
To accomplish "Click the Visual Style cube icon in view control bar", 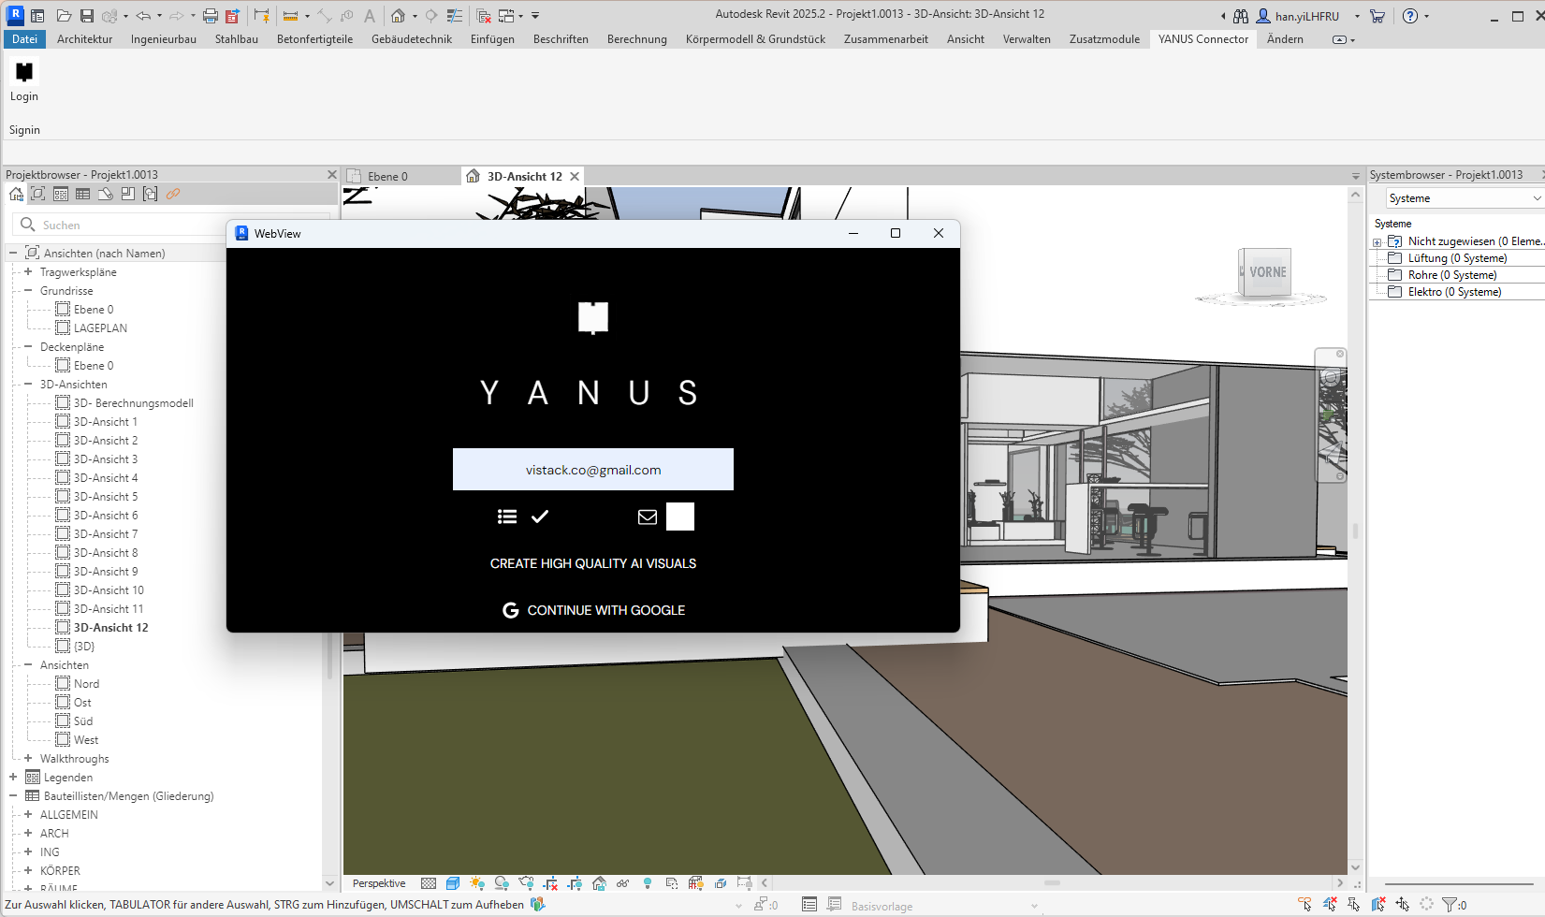I will [x=453, y=883].
